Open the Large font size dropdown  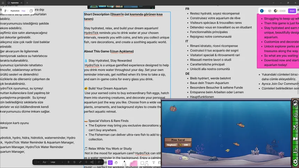click(x=57, y=162)
